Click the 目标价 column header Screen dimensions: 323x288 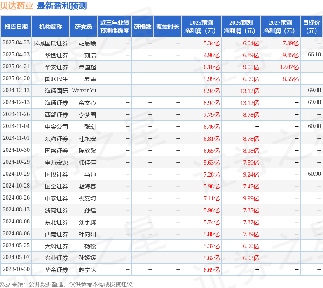click(311, 26)
